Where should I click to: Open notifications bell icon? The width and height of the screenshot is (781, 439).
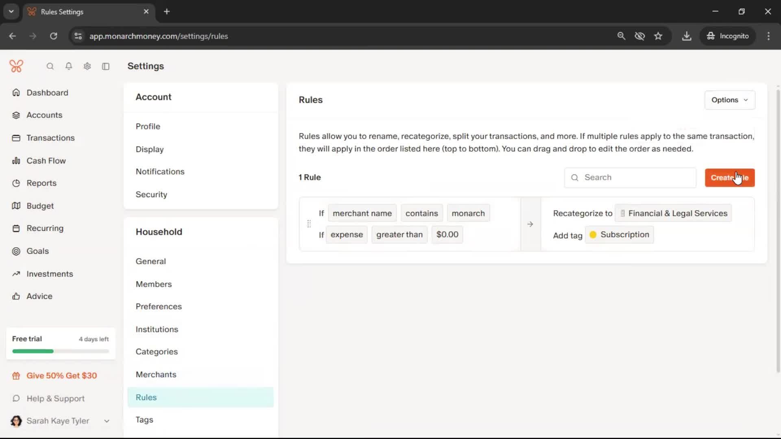(69, 66)
